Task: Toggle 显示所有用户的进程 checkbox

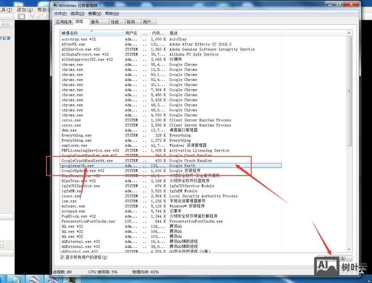Action: [x=62, y=257]
